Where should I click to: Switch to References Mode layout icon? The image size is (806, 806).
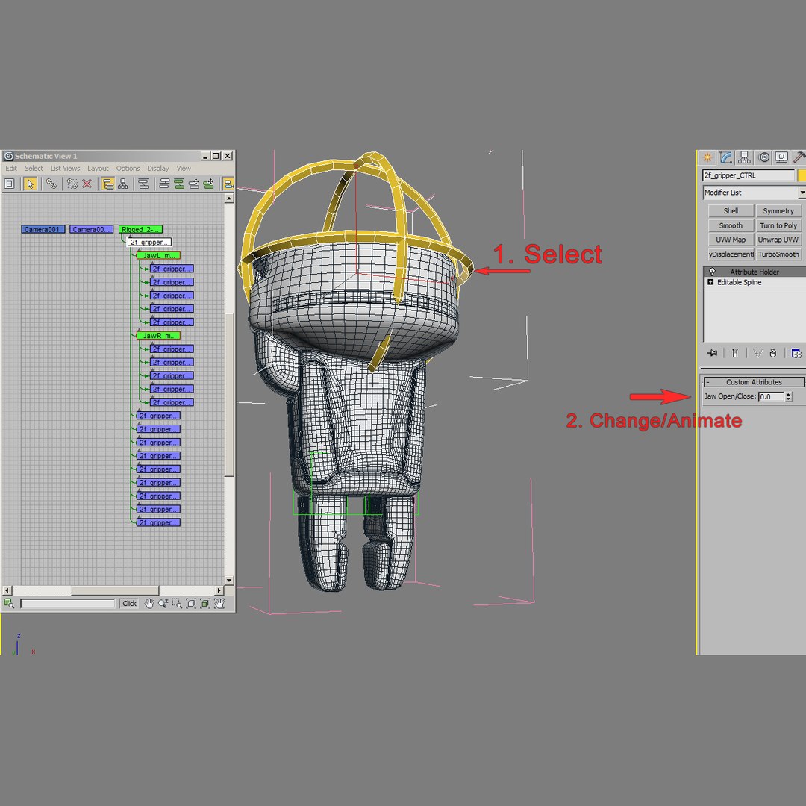[x=123, y=184]
